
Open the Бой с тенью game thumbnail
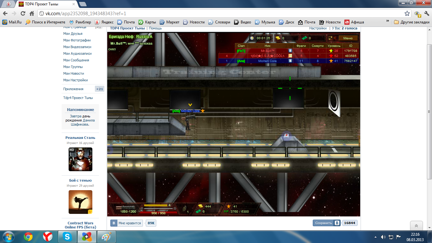[80, 202]
